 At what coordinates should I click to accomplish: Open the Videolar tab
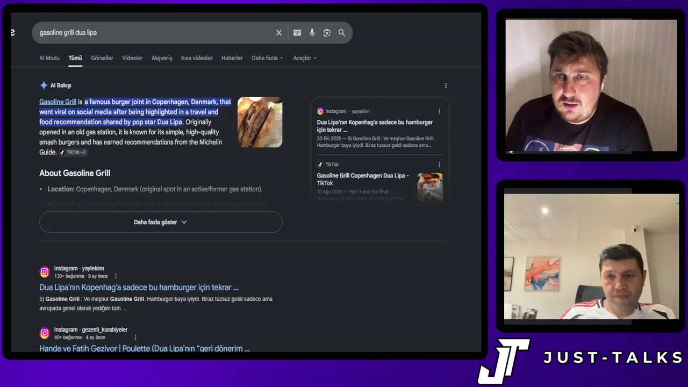pos(132,58)
